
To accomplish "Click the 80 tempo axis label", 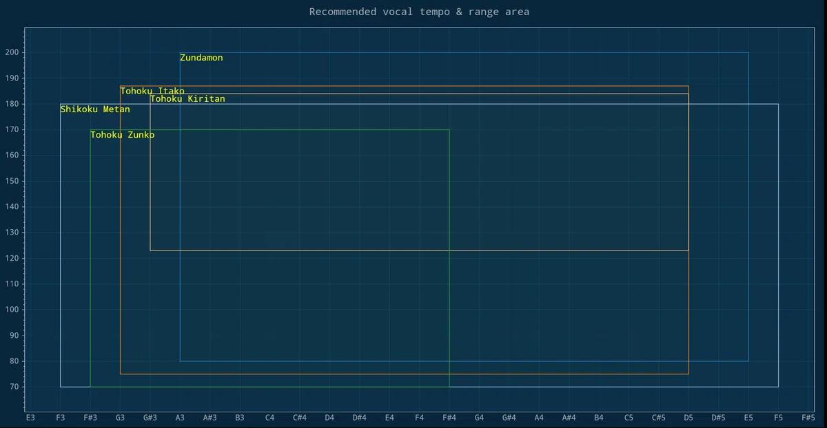I will (14, 361).
